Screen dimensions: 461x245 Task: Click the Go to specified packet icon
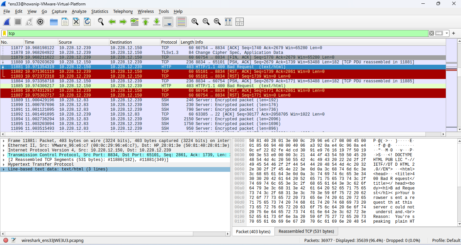(x=134, y=22)
